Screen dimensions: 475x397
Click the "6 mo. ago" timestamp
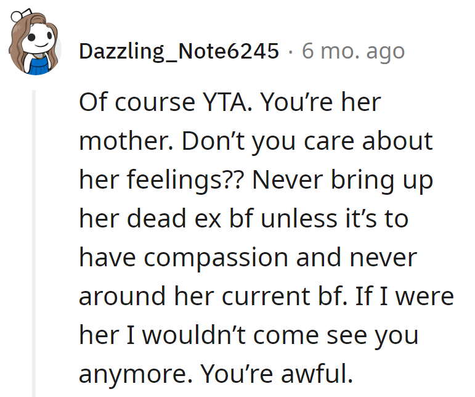353,51
